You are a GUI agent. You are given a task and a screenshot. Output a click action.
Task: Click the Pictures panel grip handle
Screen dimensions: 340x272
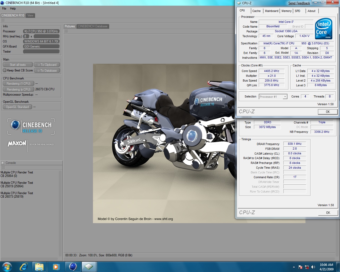(66, 31)
